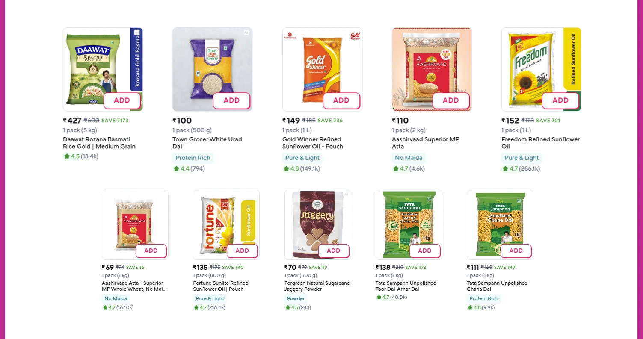Add Daawat Rozana Basmati Rice to cart
The height and width of the screenshot is (339, 643).
(122, 100)
